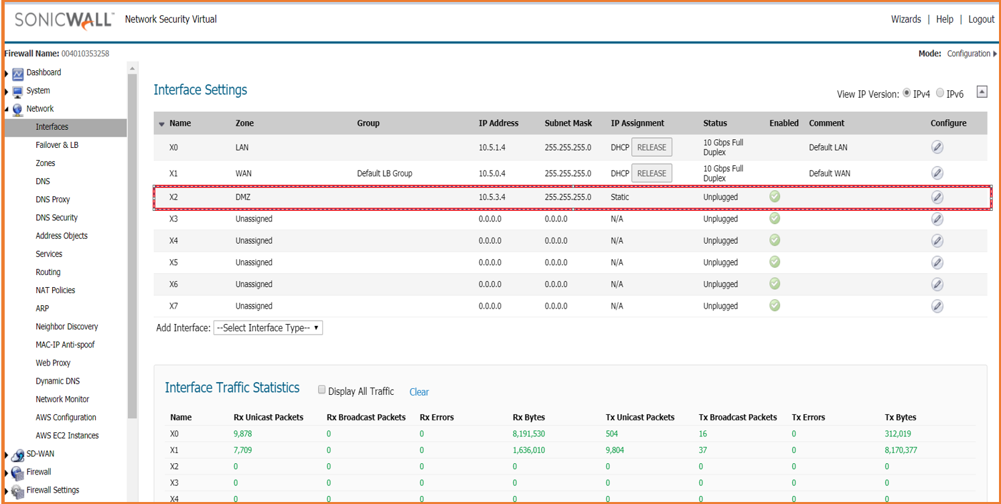Image resolution: width=1001 pixels, height=504 pixels.
Task: Expand the System tree arrow
Action: tap(7, 91)
